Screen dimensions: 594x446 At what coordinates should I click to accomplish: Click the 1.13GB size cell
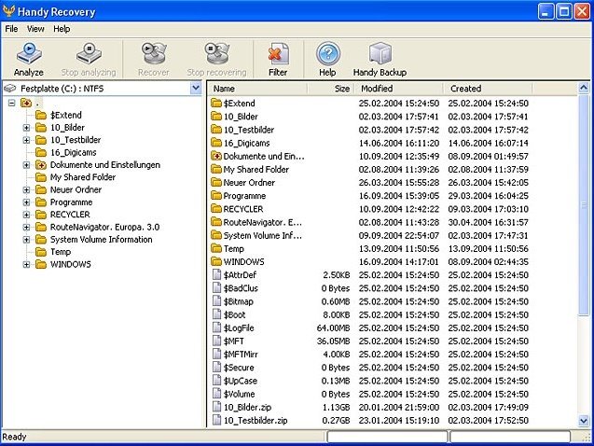coord(336,407)
